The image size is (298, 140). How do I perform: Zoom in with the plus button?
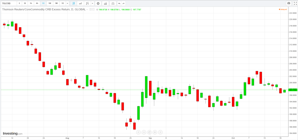(x=155, y=132)
